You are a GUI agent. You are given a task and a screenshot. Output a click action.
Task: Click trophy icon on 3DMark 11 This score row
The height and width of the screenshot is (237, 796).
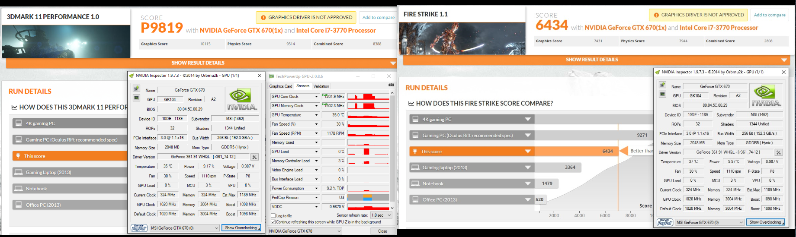[18, 156]
